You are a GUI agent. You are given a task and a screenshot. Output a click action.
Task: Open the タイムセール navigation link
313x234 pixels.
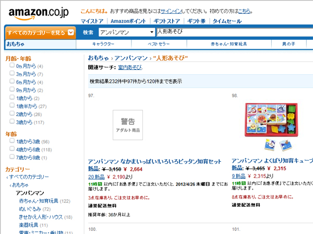227,21
